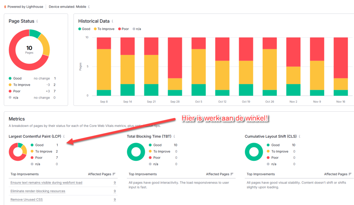
Task: Select the Sep 28 bar in Historical Data
Action: (x=175, y=66)
